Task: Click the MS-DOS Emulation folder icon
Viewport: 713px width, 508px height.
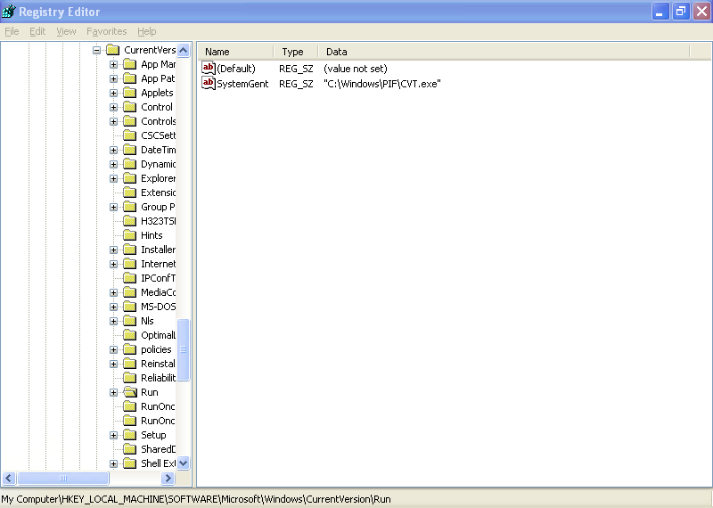Action: pos(130,307)
